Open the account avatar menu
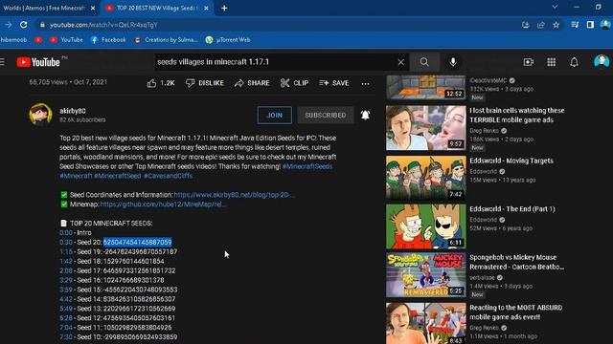This screenshot has width=613, height=344. [602, 61]
